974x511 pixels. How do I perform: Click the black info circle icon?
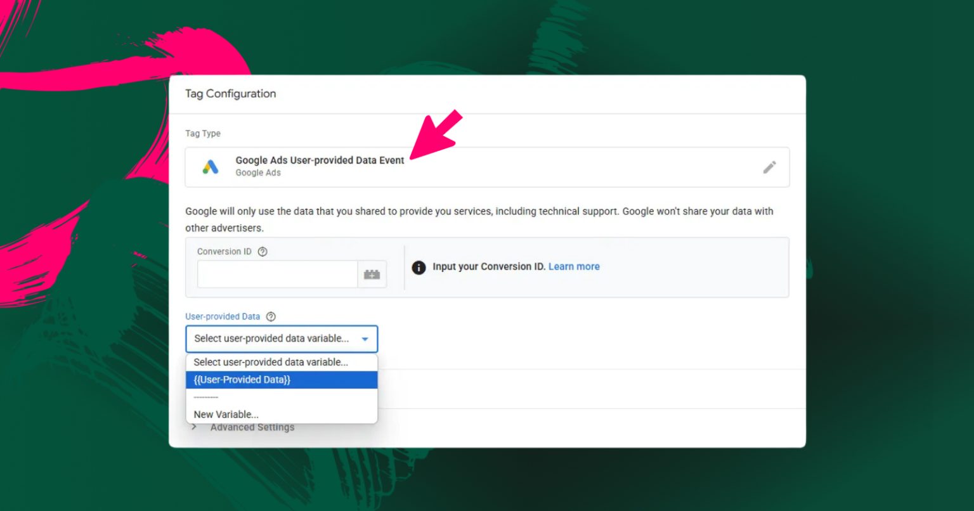(419, 267)
